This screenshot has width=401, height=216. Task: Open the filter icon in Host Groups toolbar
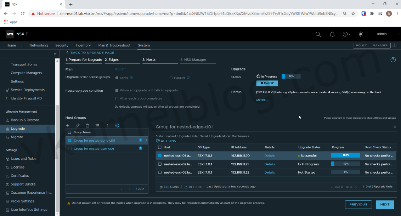tap(97, 125)
